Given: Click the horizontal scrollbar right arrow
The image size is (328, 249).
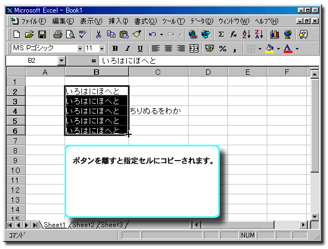Looking at the screenshot, I should 303,225.
